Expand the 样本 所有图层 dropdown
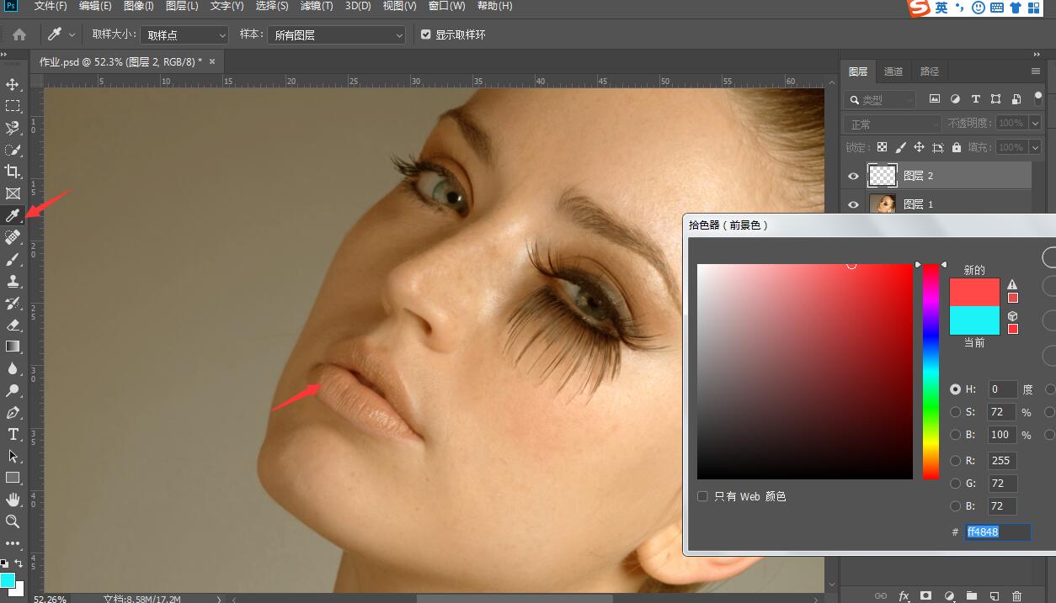The height and width of the screenshot is (603, 1056). (x=337, y=34)
